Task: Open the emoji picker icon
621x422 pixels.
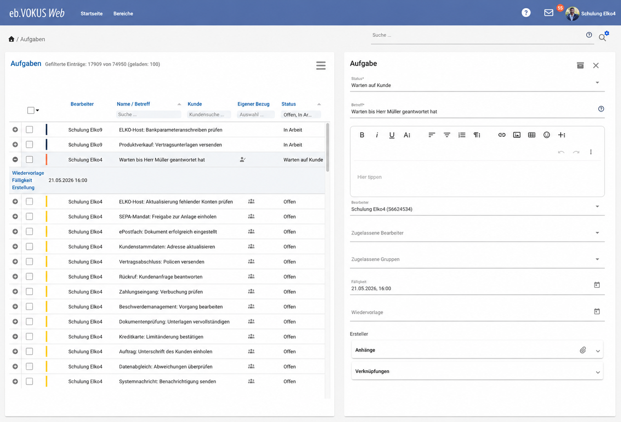Action: 547,135
